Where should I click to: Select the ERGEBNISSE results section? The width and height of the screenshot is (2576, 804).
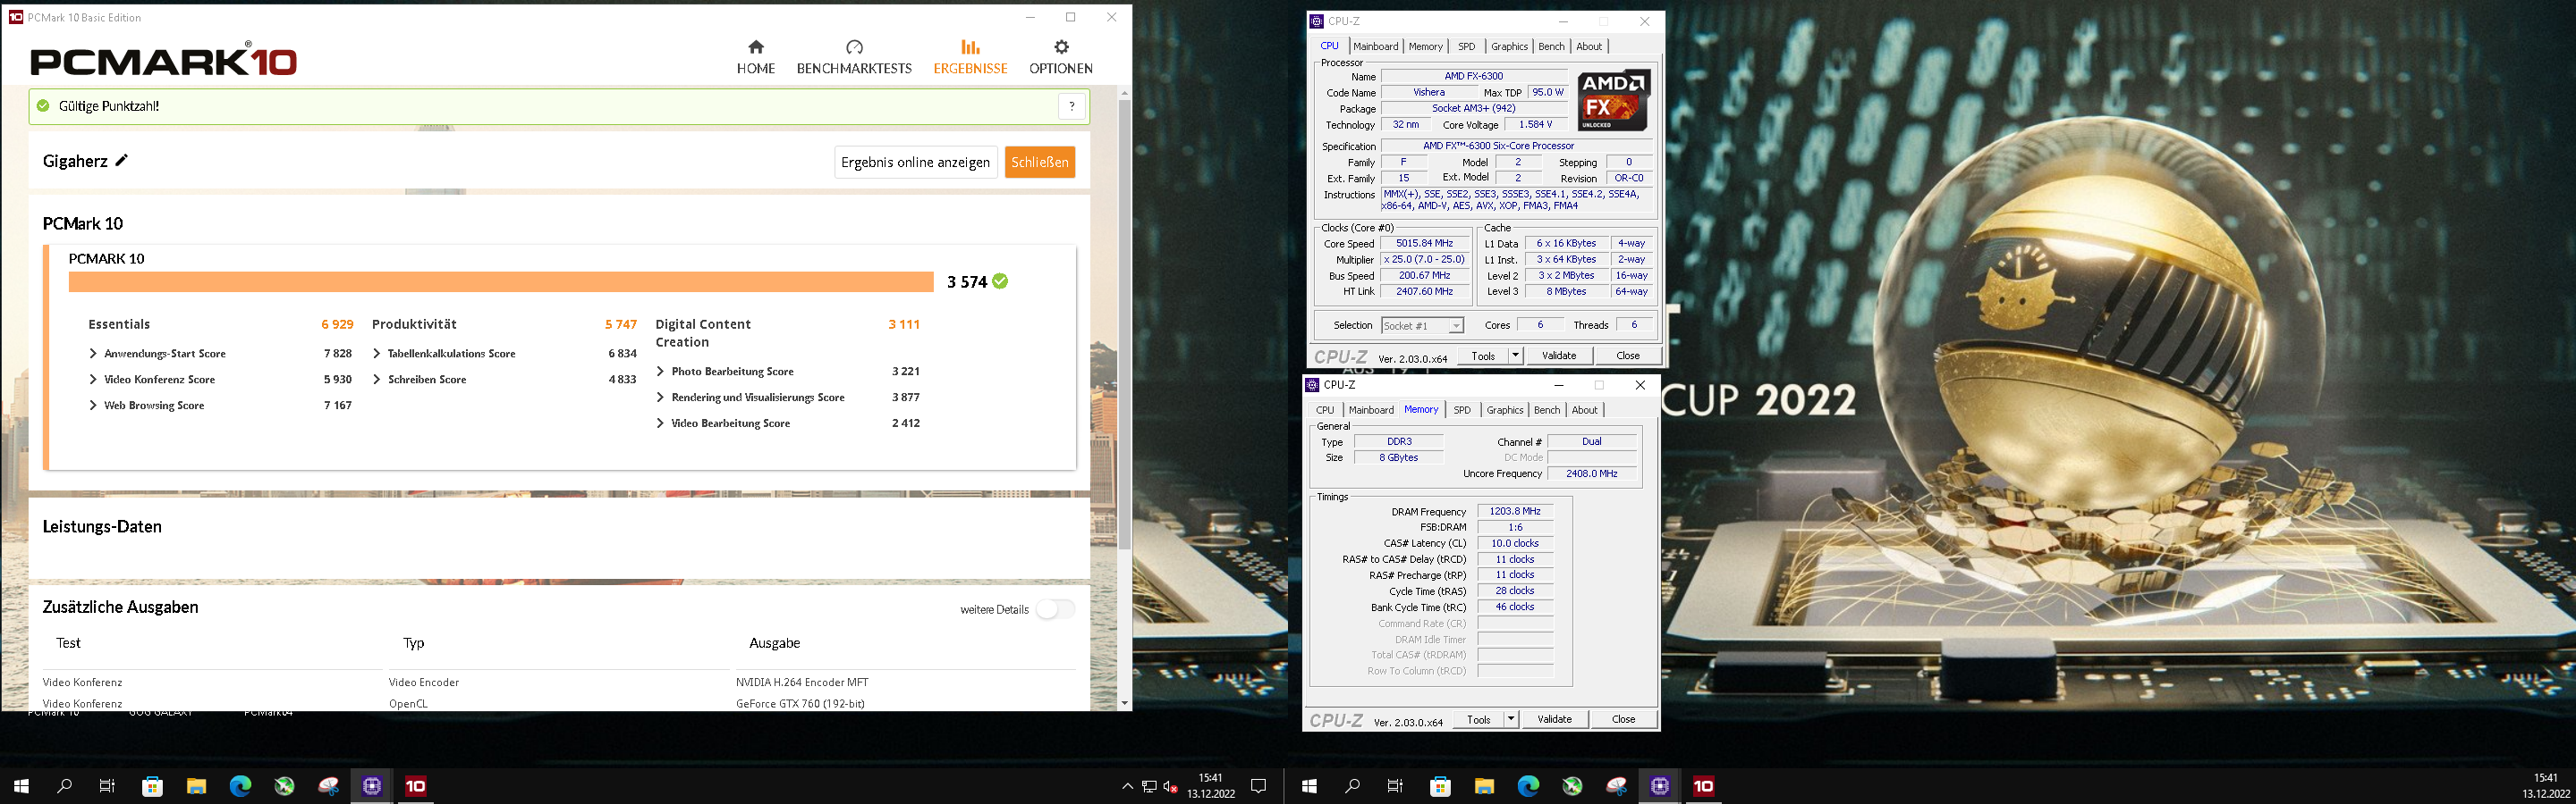click(x=970, y=57)
